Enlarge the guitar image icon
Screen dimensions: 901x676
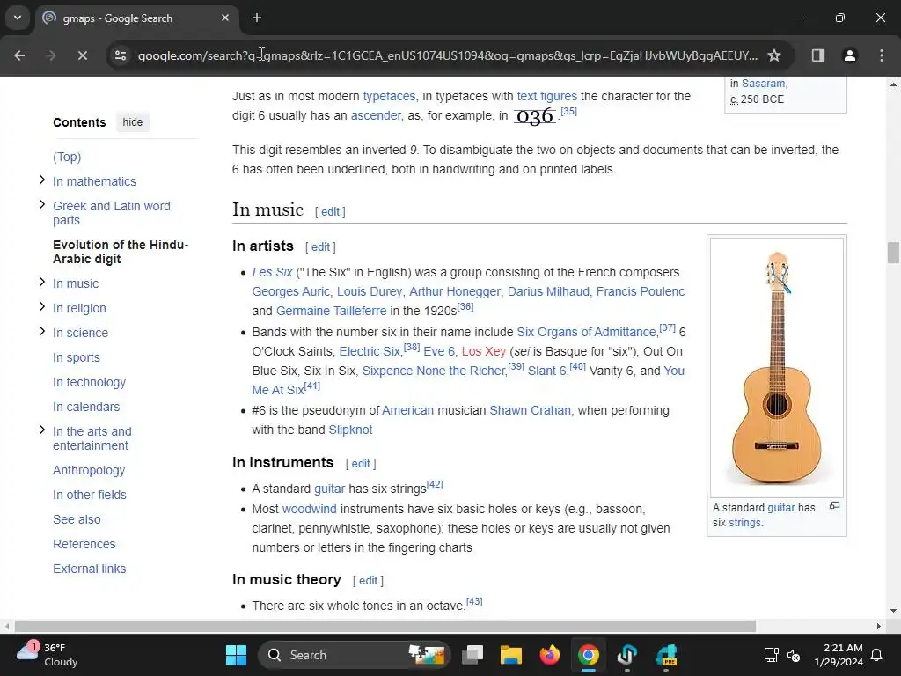click(834, 506)
